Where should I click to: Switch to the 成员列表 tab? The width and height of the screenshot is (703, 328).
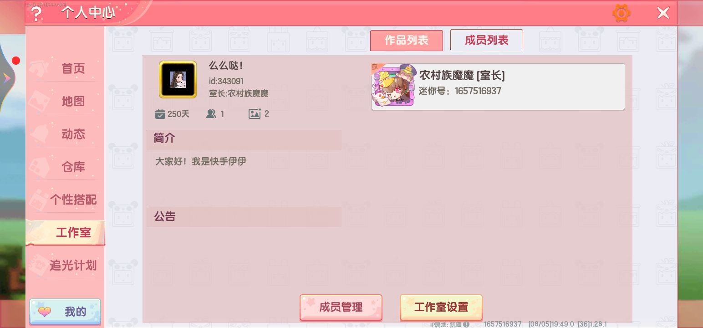[x=486, y=41]
